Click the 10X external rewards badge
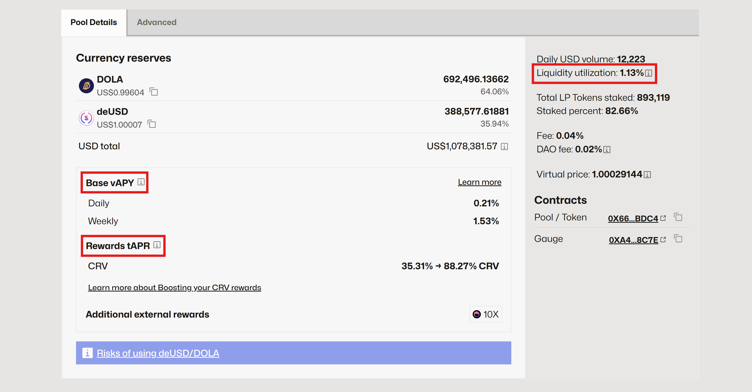This screenshot has height=392, width=752. (x=485, y=315)
